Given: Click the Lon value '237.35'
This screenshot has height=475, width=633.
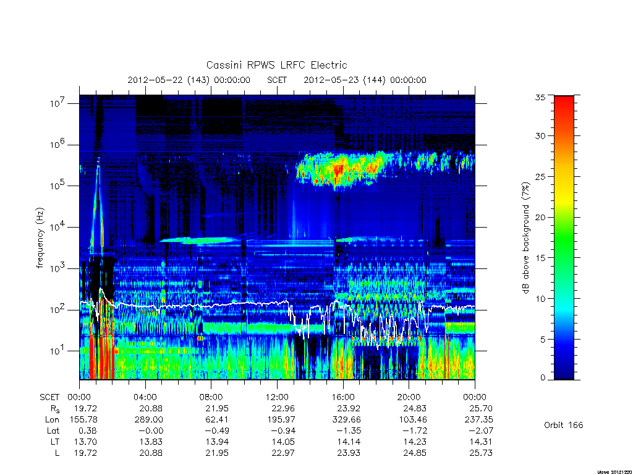Looking at the screenshot, I should (x=479, y=420).
